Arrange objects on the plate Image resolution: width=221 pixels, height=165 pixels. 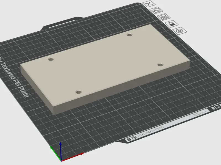tap(164, 17)
